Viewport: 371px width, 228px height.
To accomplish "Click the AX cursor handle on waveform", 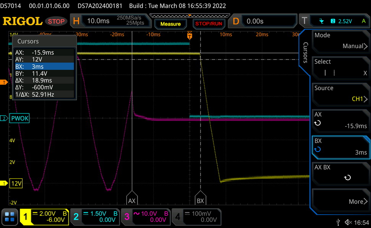I will (x=132, y=198).
